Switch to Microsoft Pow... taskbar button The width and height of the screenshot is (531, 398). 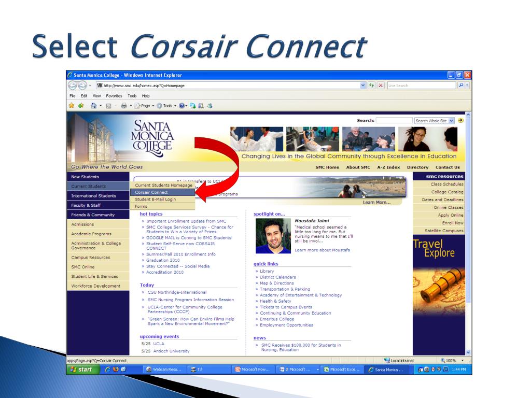(x=253, y=369)
